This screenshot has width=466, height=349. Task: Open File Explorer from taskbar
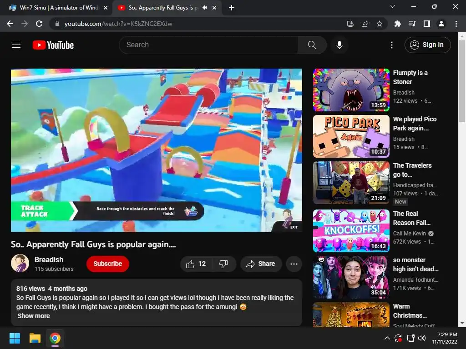pyautogui.click(x=35, y=338)
